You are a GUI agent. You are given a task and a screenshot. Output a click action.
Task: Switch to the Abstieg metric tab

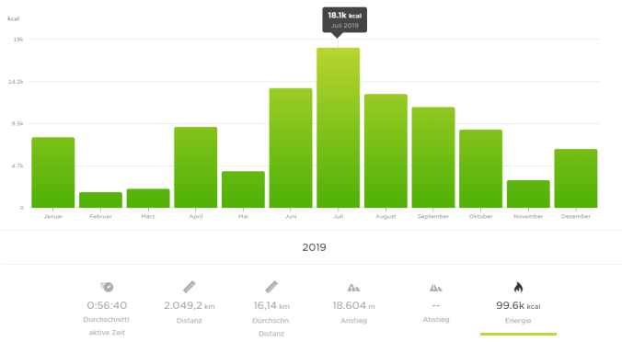(435, 303)
